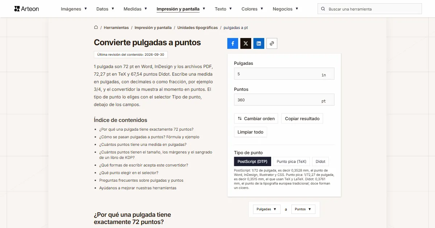435x228 pixels.
Task: Jump to the KDP book size section link
Action: [x=156, y=155]
